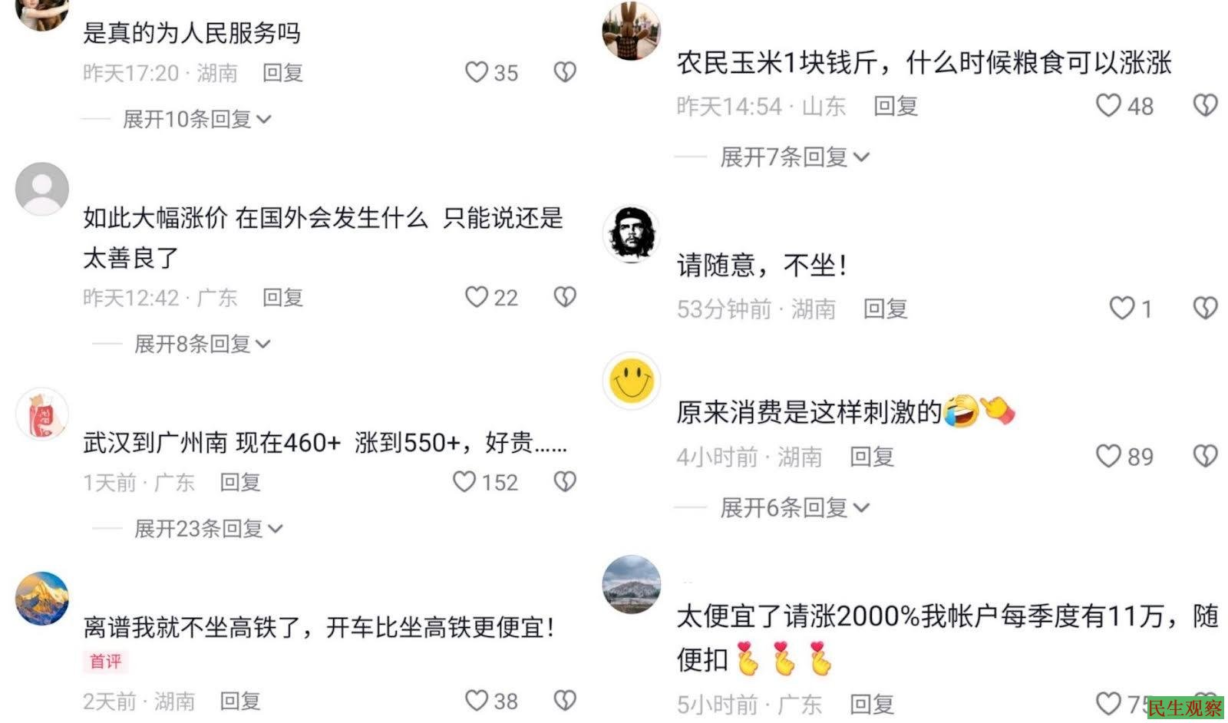This screenshot has width=1228, height=723.
Task: Reply to the 太便宜了请涨2000% comment
Action: point(872,704)
